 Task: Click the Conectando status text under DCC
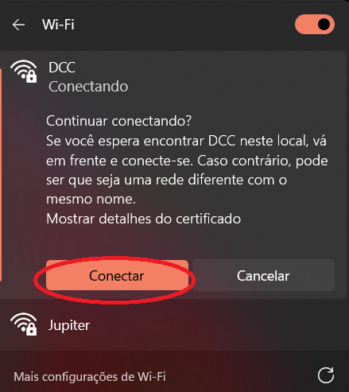(x=88, y=87)
